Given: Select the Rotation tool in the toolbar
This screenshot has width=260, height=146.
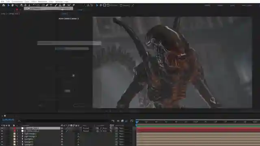Looking at the screenshot, I should [x=34, y=5].
